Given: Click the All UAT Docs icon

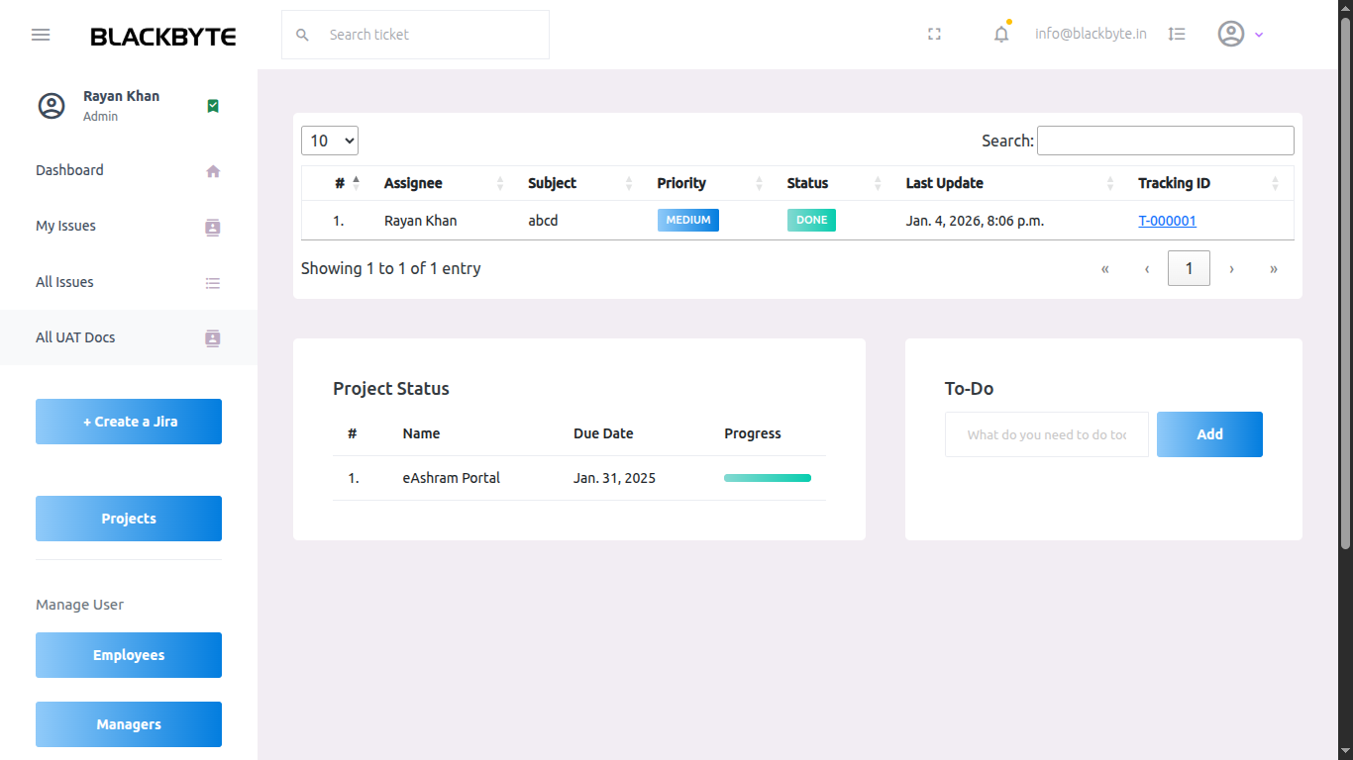Looking at the screenshot, I should pyautogui.click(x=213, y=337).
